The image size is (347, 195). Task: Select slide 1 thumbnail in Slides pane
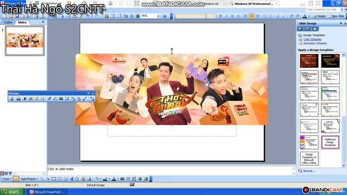pos(25,41)
